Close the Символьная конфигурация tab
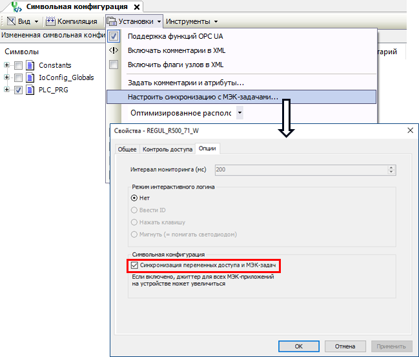 137,6
